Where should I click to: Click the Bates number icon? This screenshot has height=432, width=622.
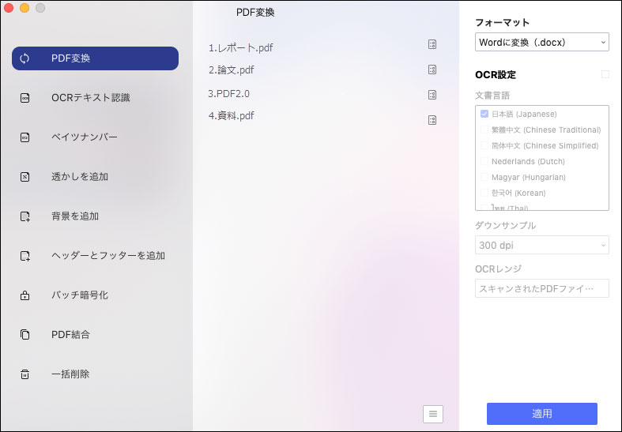point(25,137)
